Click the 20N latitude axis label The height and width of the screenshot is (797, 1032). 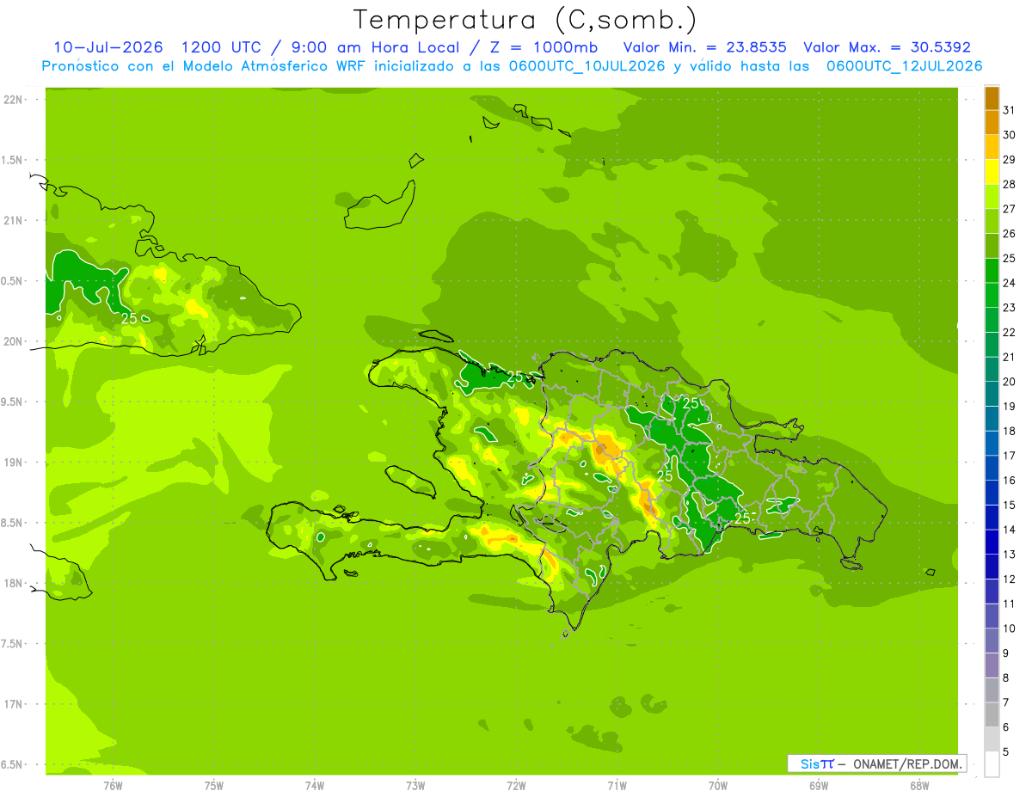[x=14, y=341]
